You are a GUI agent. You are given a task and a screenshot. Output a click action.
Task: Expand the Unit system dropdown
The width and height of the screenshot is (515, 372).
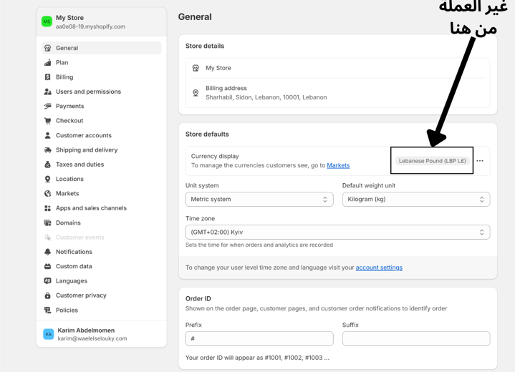(259, 200)
